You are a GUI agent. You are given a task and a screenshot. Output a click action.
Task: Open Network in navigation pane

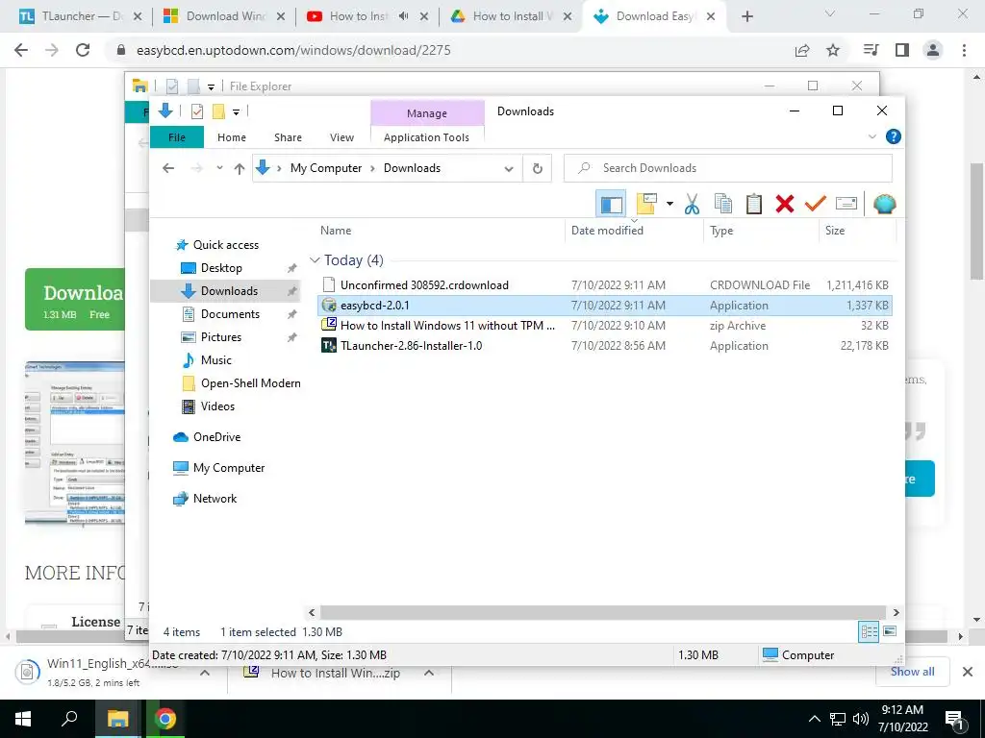tap(215, 499)
